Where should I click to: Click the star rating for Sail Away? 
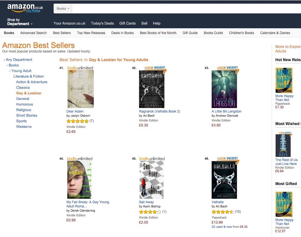point(150,212)
